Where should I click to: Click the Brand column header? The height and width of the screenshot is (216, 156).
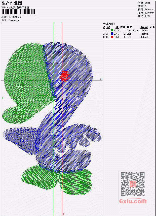click(144, 27)
